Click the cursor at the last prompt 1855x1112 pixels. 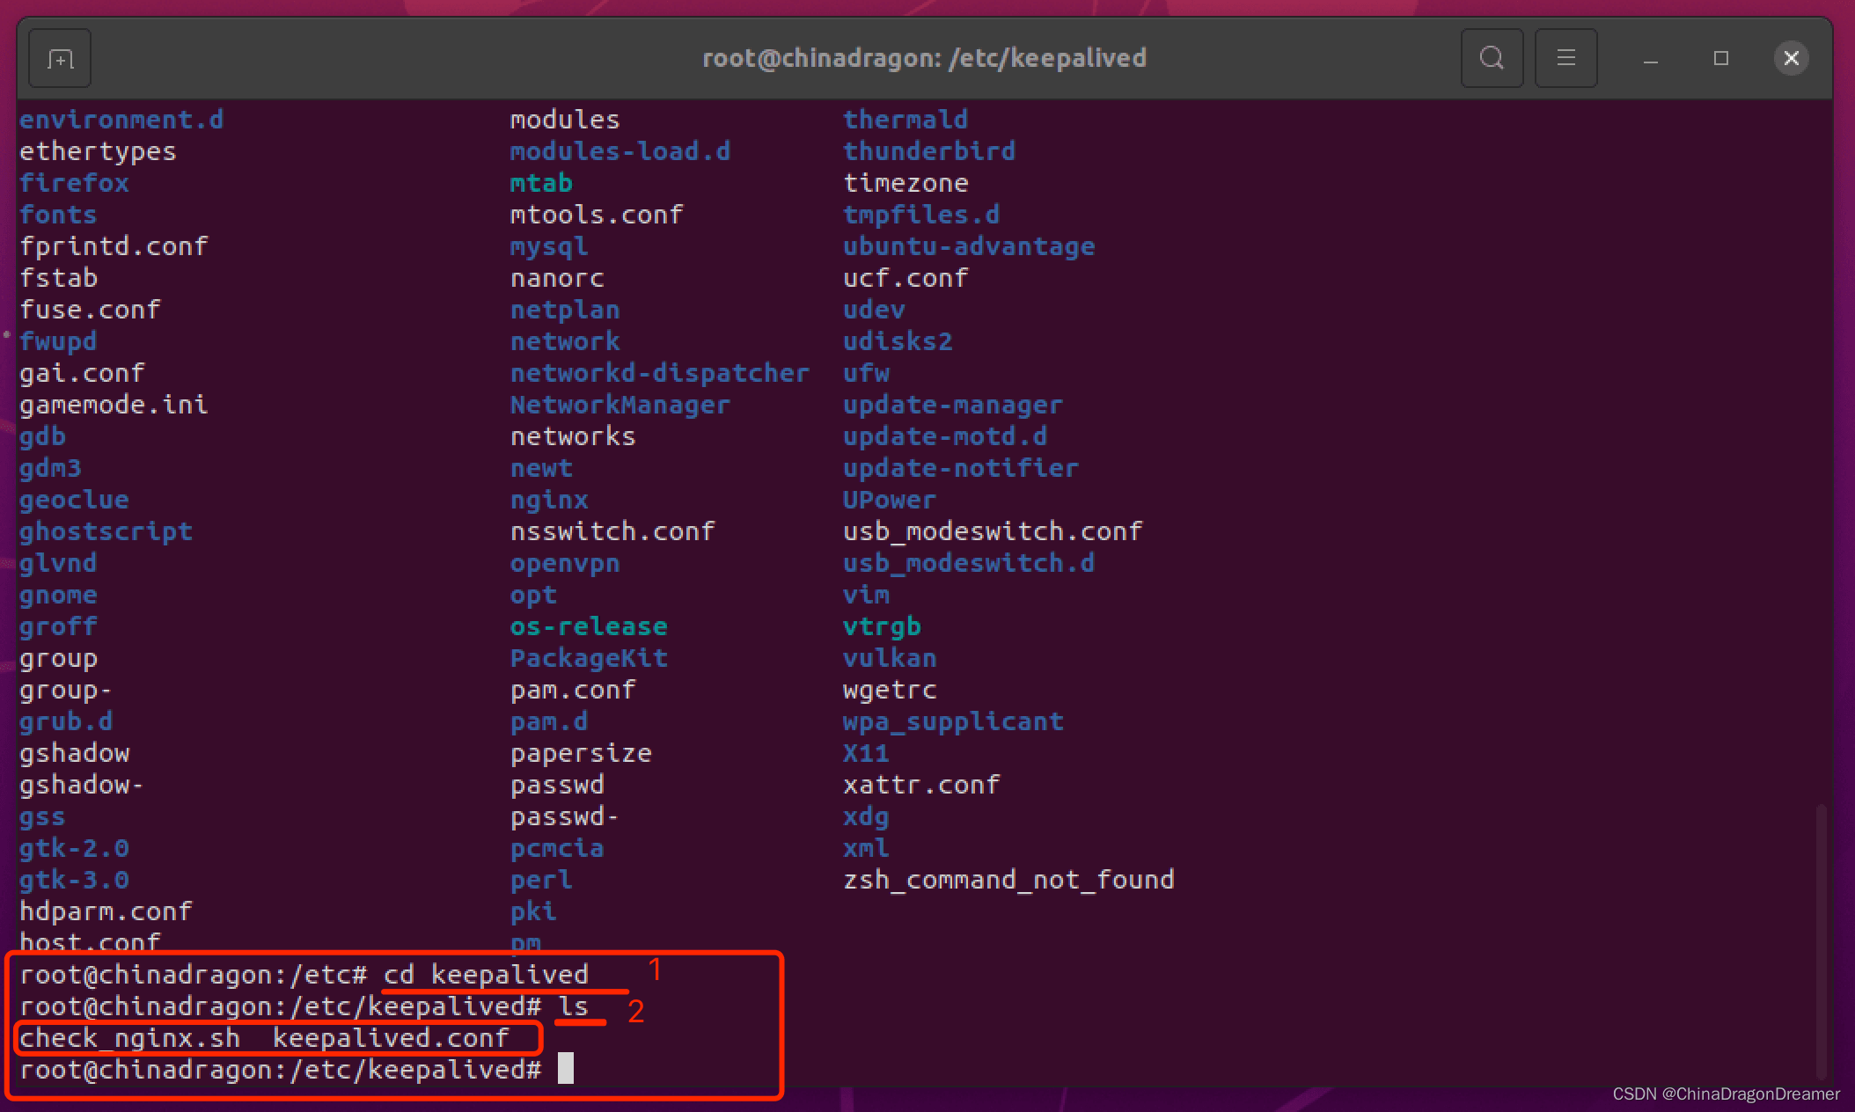pyautogui.click(x=566, y=1069)
